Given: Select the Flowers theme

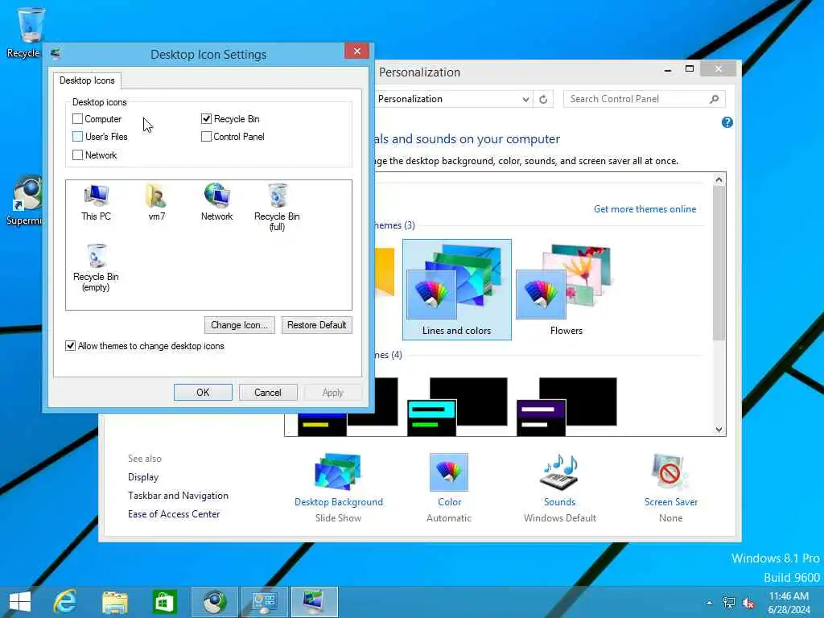Looking at the screenshot, I should 566,290.
